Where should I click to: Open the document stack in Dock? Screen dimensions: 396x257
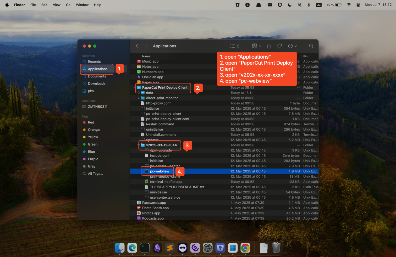tap(264, 248)
